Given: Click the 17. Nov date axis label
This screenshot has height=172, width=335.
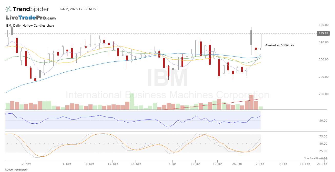Looking at the screenshot, I should (26, 164).
